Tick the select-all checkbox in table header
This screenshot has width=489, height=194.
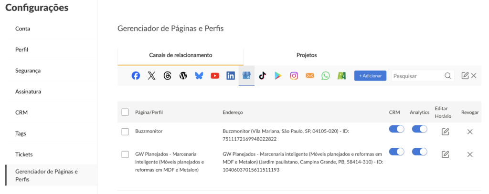(x=125, y=112)
